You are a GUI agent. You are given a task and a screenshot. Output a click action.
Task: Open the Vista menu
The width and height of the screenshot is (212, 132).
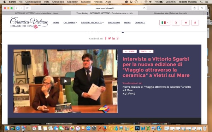[47, 2]
